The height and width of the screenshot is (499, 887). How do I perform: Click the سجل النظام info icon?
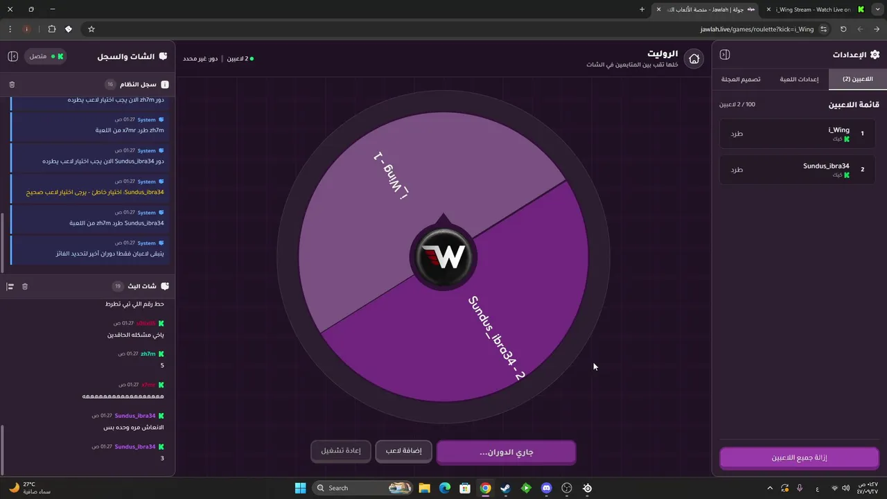click(x=164, y=85)
